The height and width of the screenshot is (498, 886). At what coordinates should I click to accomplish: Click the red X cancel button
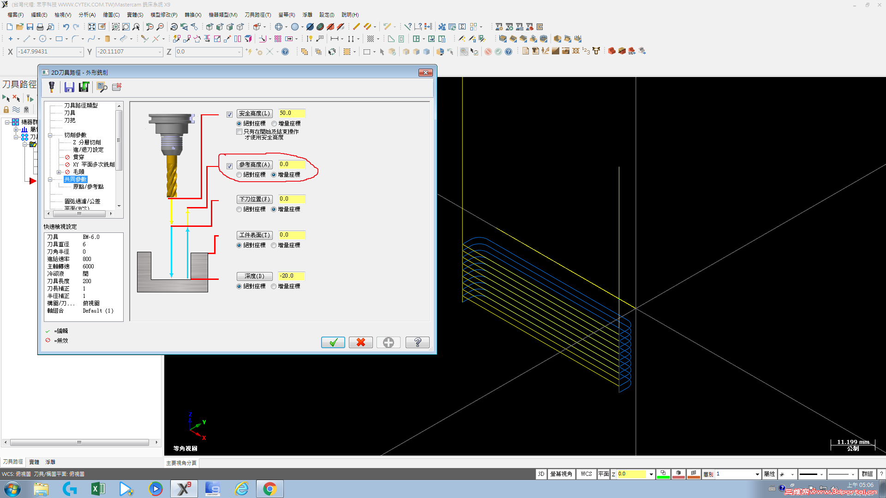[x=361, y=342]
